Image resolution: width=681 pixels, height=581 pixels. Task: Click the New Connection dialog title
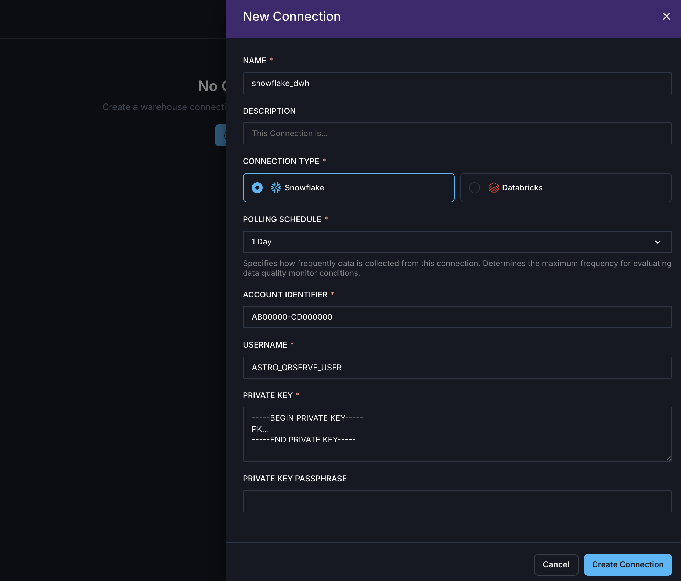292,16
